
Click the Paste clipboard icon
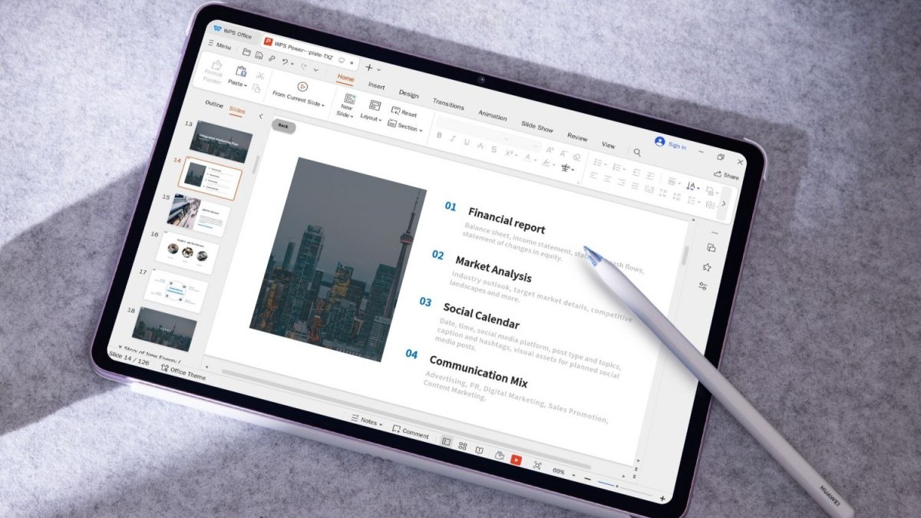pos(240,71)
